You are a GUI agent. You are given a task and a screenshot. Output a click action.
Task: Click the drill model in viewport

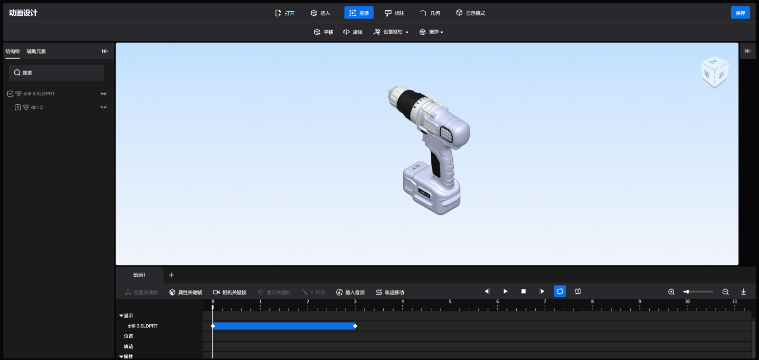[x=428, y=150]
